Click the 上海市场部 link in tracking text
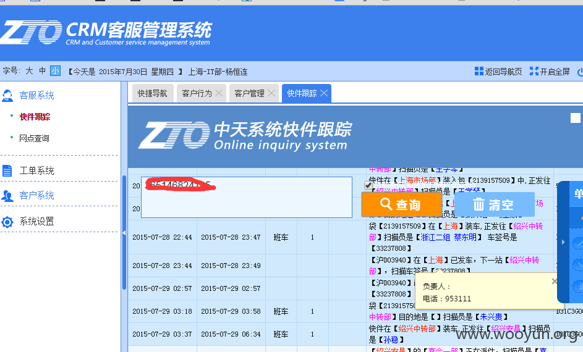583x352 pixels. [x=417, y=180]
